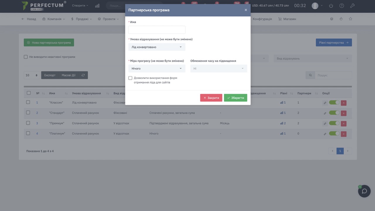Open the chat bubble widget
The height and width of the screenshot is (211, 375).
tap(364, 191)
